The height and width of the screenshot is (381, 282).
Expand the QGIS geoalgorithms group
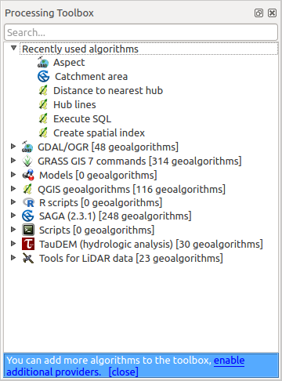click(x=13, y=189)
